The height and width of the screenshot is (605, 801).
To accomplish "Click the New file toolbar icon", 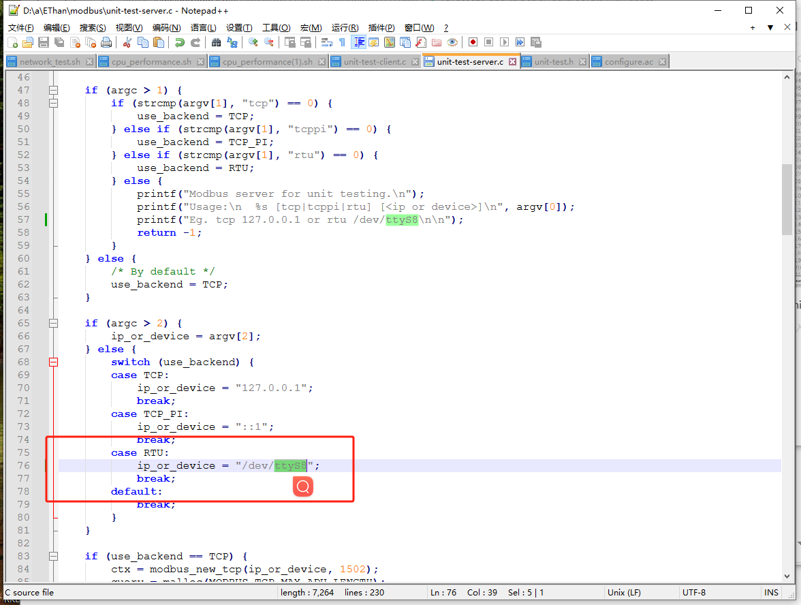I will (x=12, y=42).
